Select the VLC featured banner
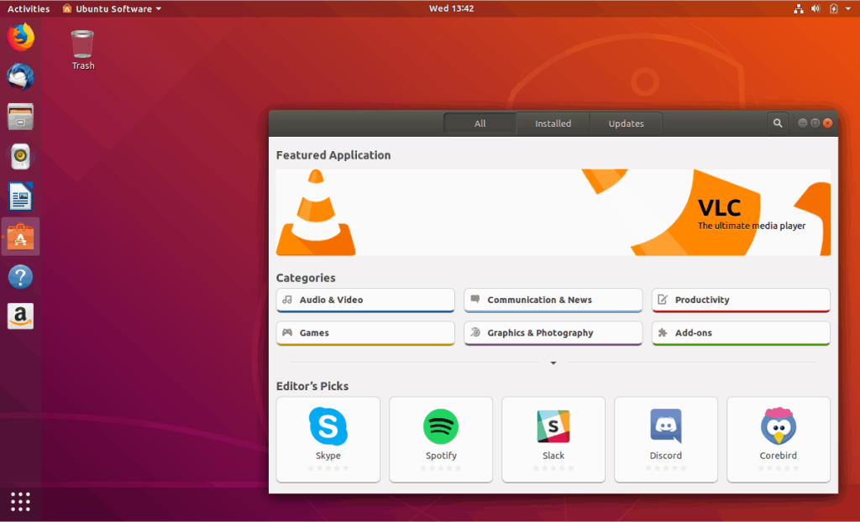 click(553, 212)
